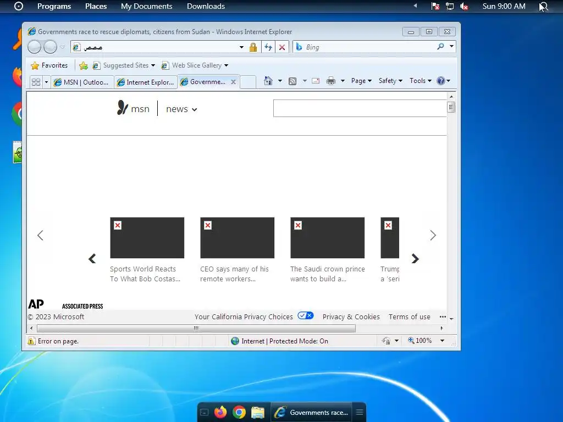Open the Help question mark icon
563x422 pixels.
tap(441, 81)
